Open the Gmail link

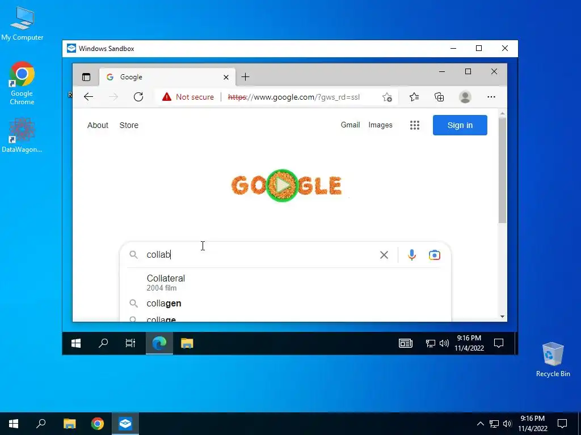click(351, 125)
